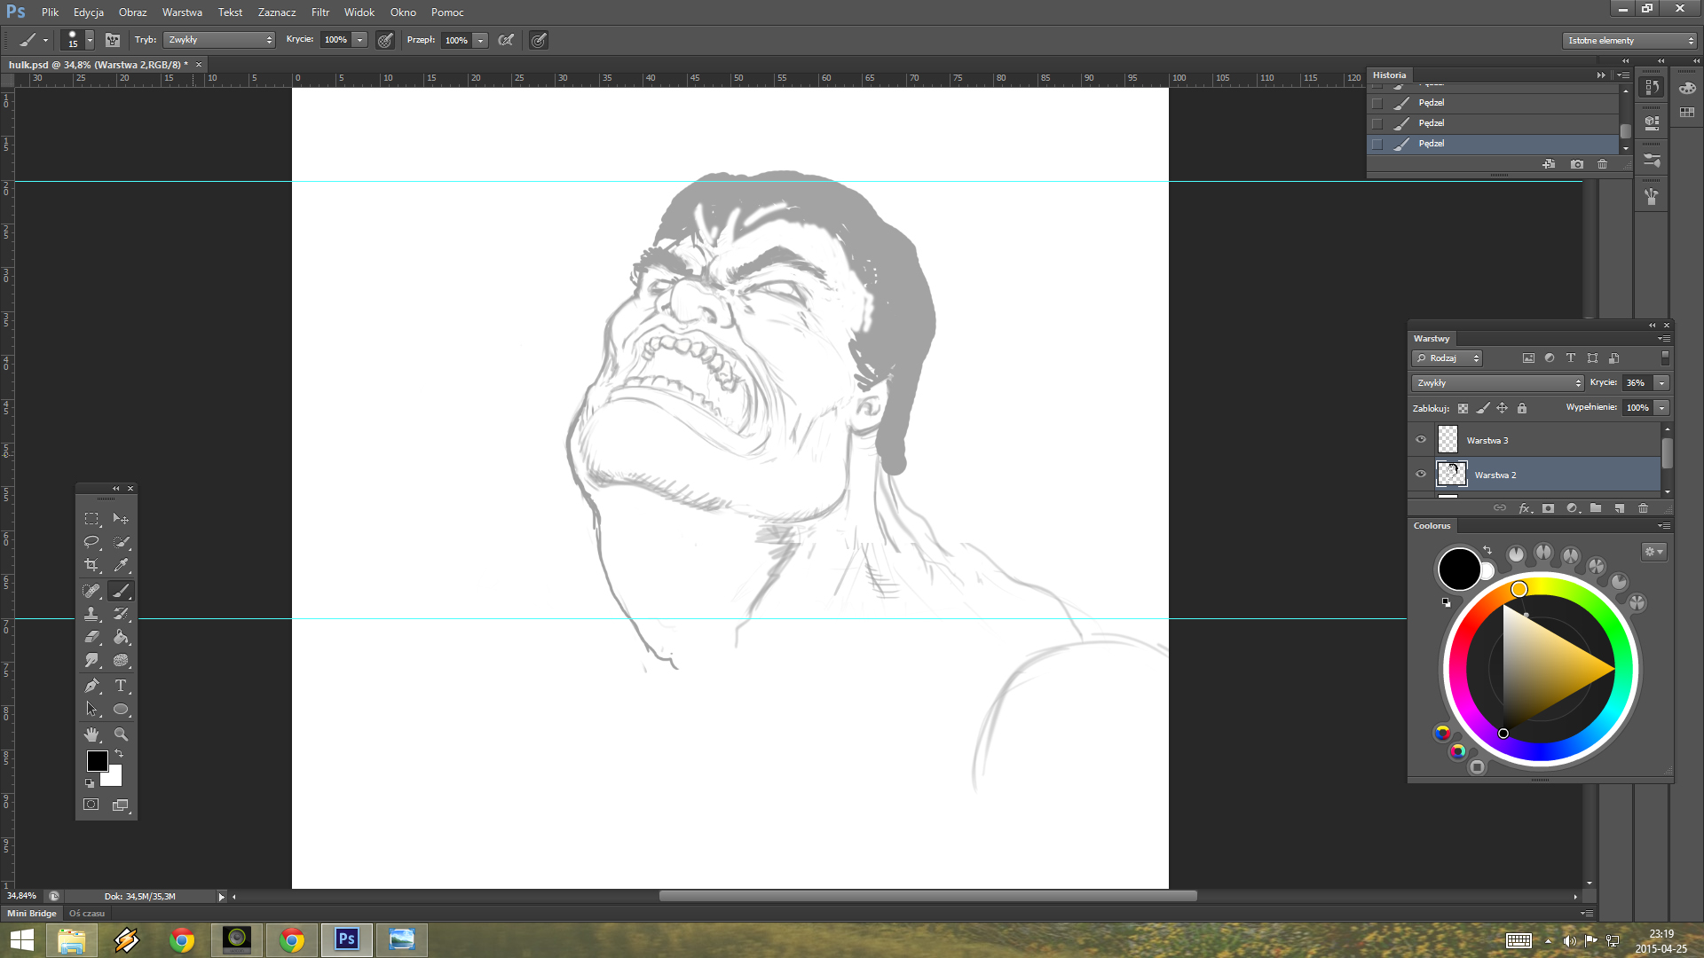This screenshot has width=1704, height=958.
Task: Select the Hand tool
Action: tap(91, 734)
